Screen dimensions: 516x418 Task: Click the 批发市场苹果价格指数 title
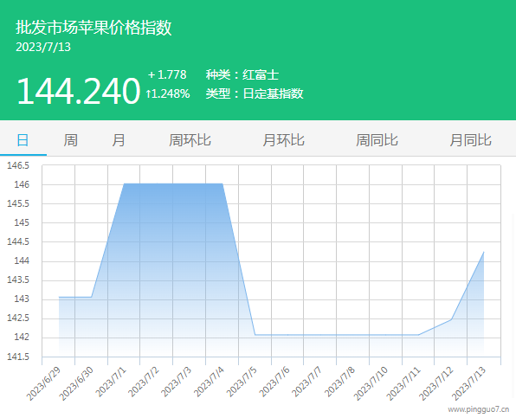tap(94, 27)
